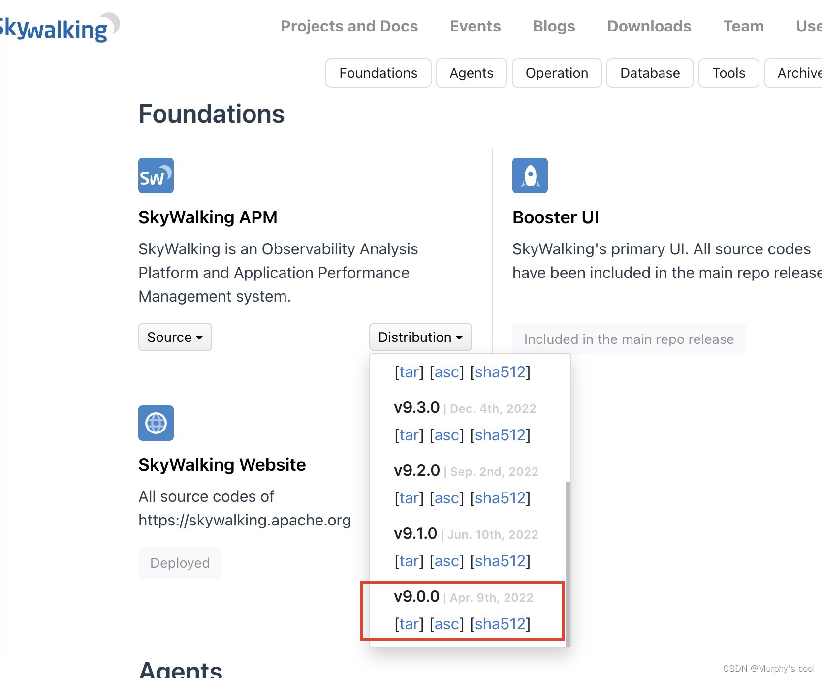Switch to the Agents category

coord(471,73)
